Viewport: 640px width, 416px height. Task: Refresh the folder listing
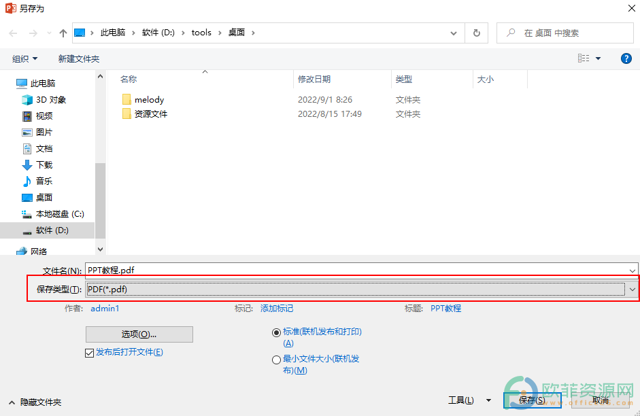click(x=476, y=33)
